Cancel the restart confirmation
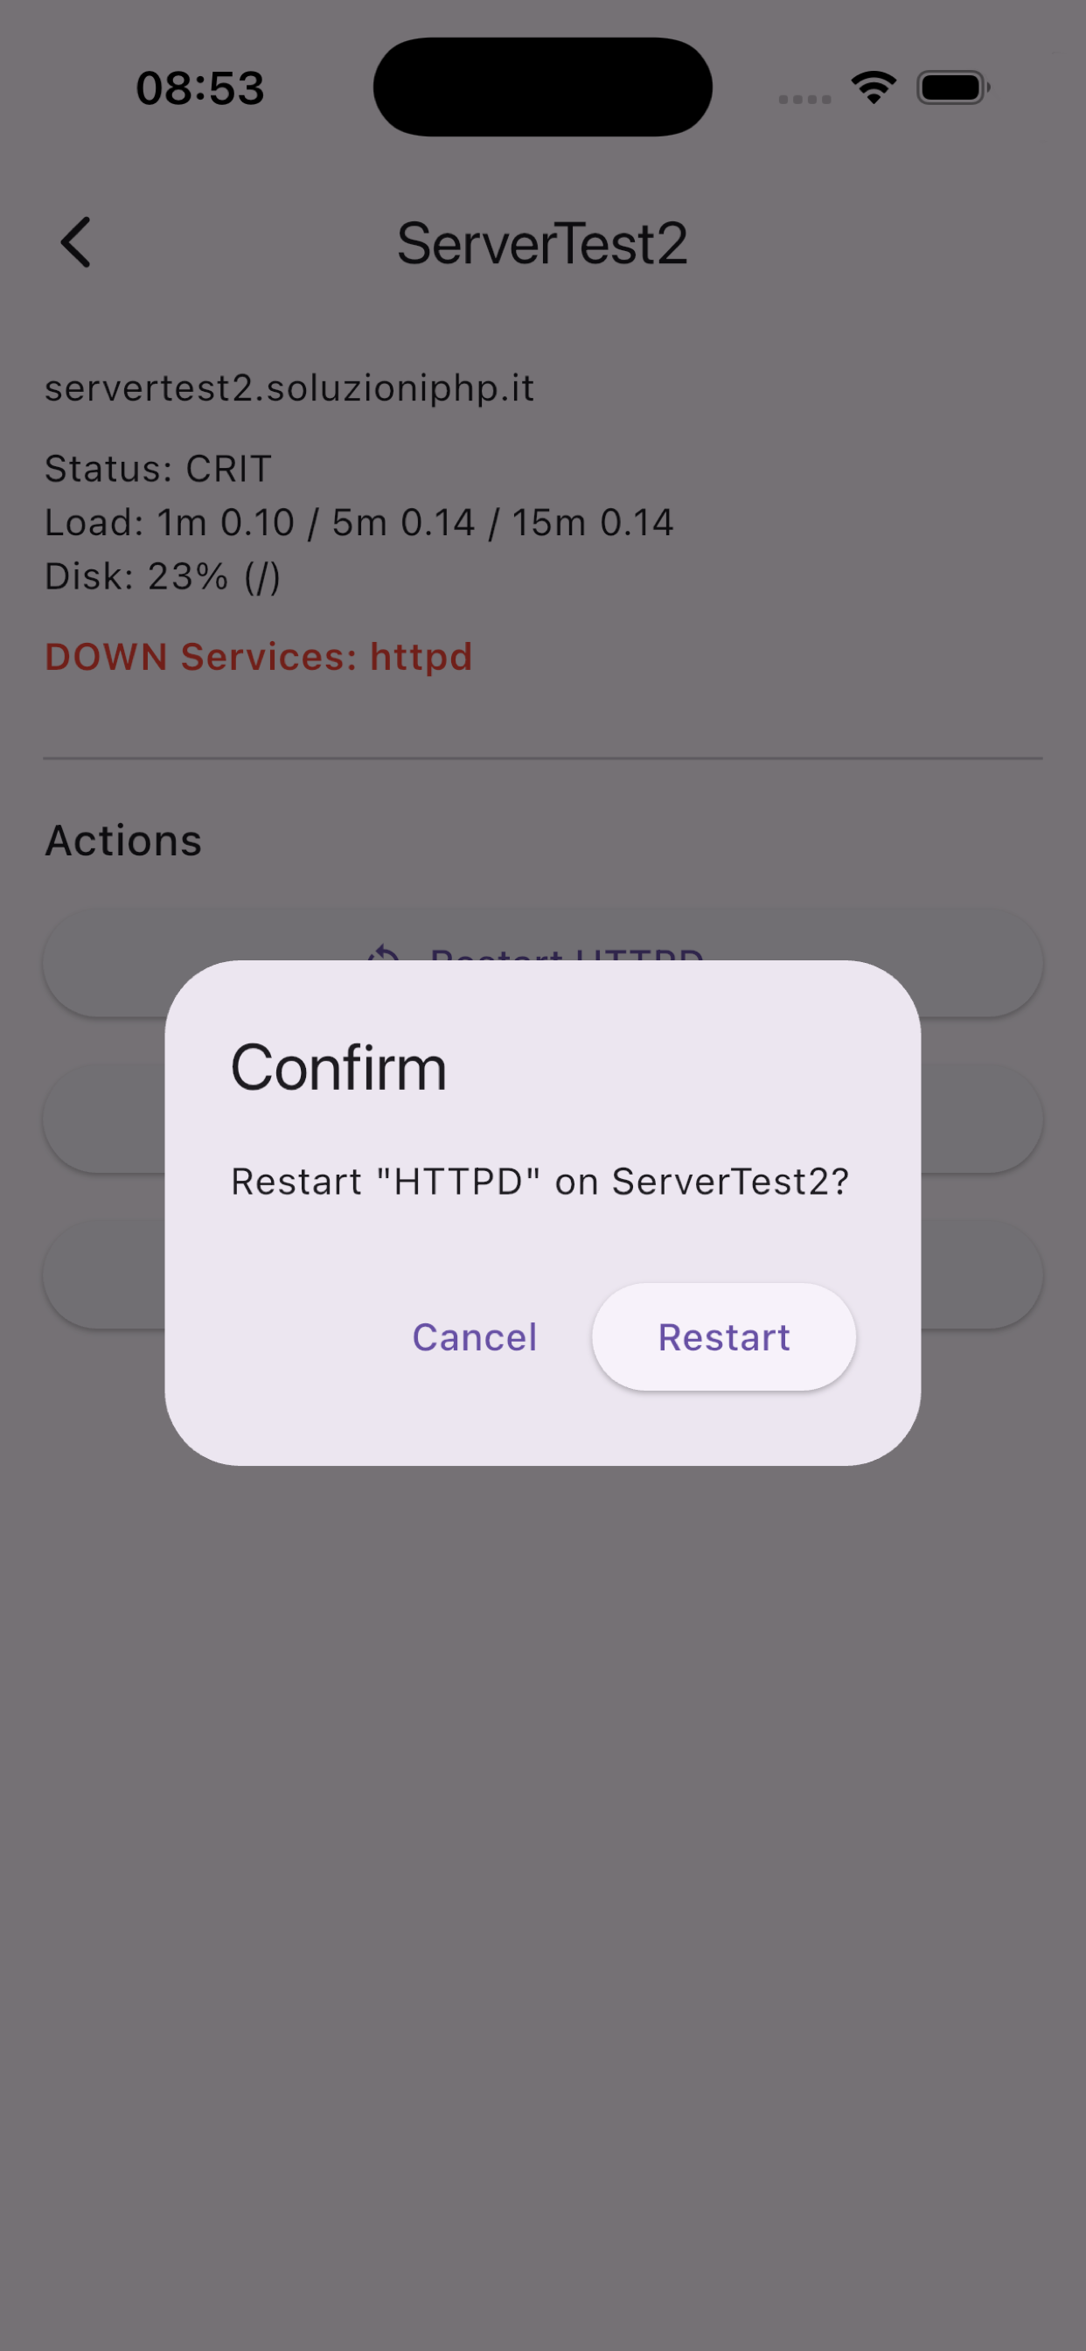The width and height of the screenshot is (1086, 2351). 475,1337
